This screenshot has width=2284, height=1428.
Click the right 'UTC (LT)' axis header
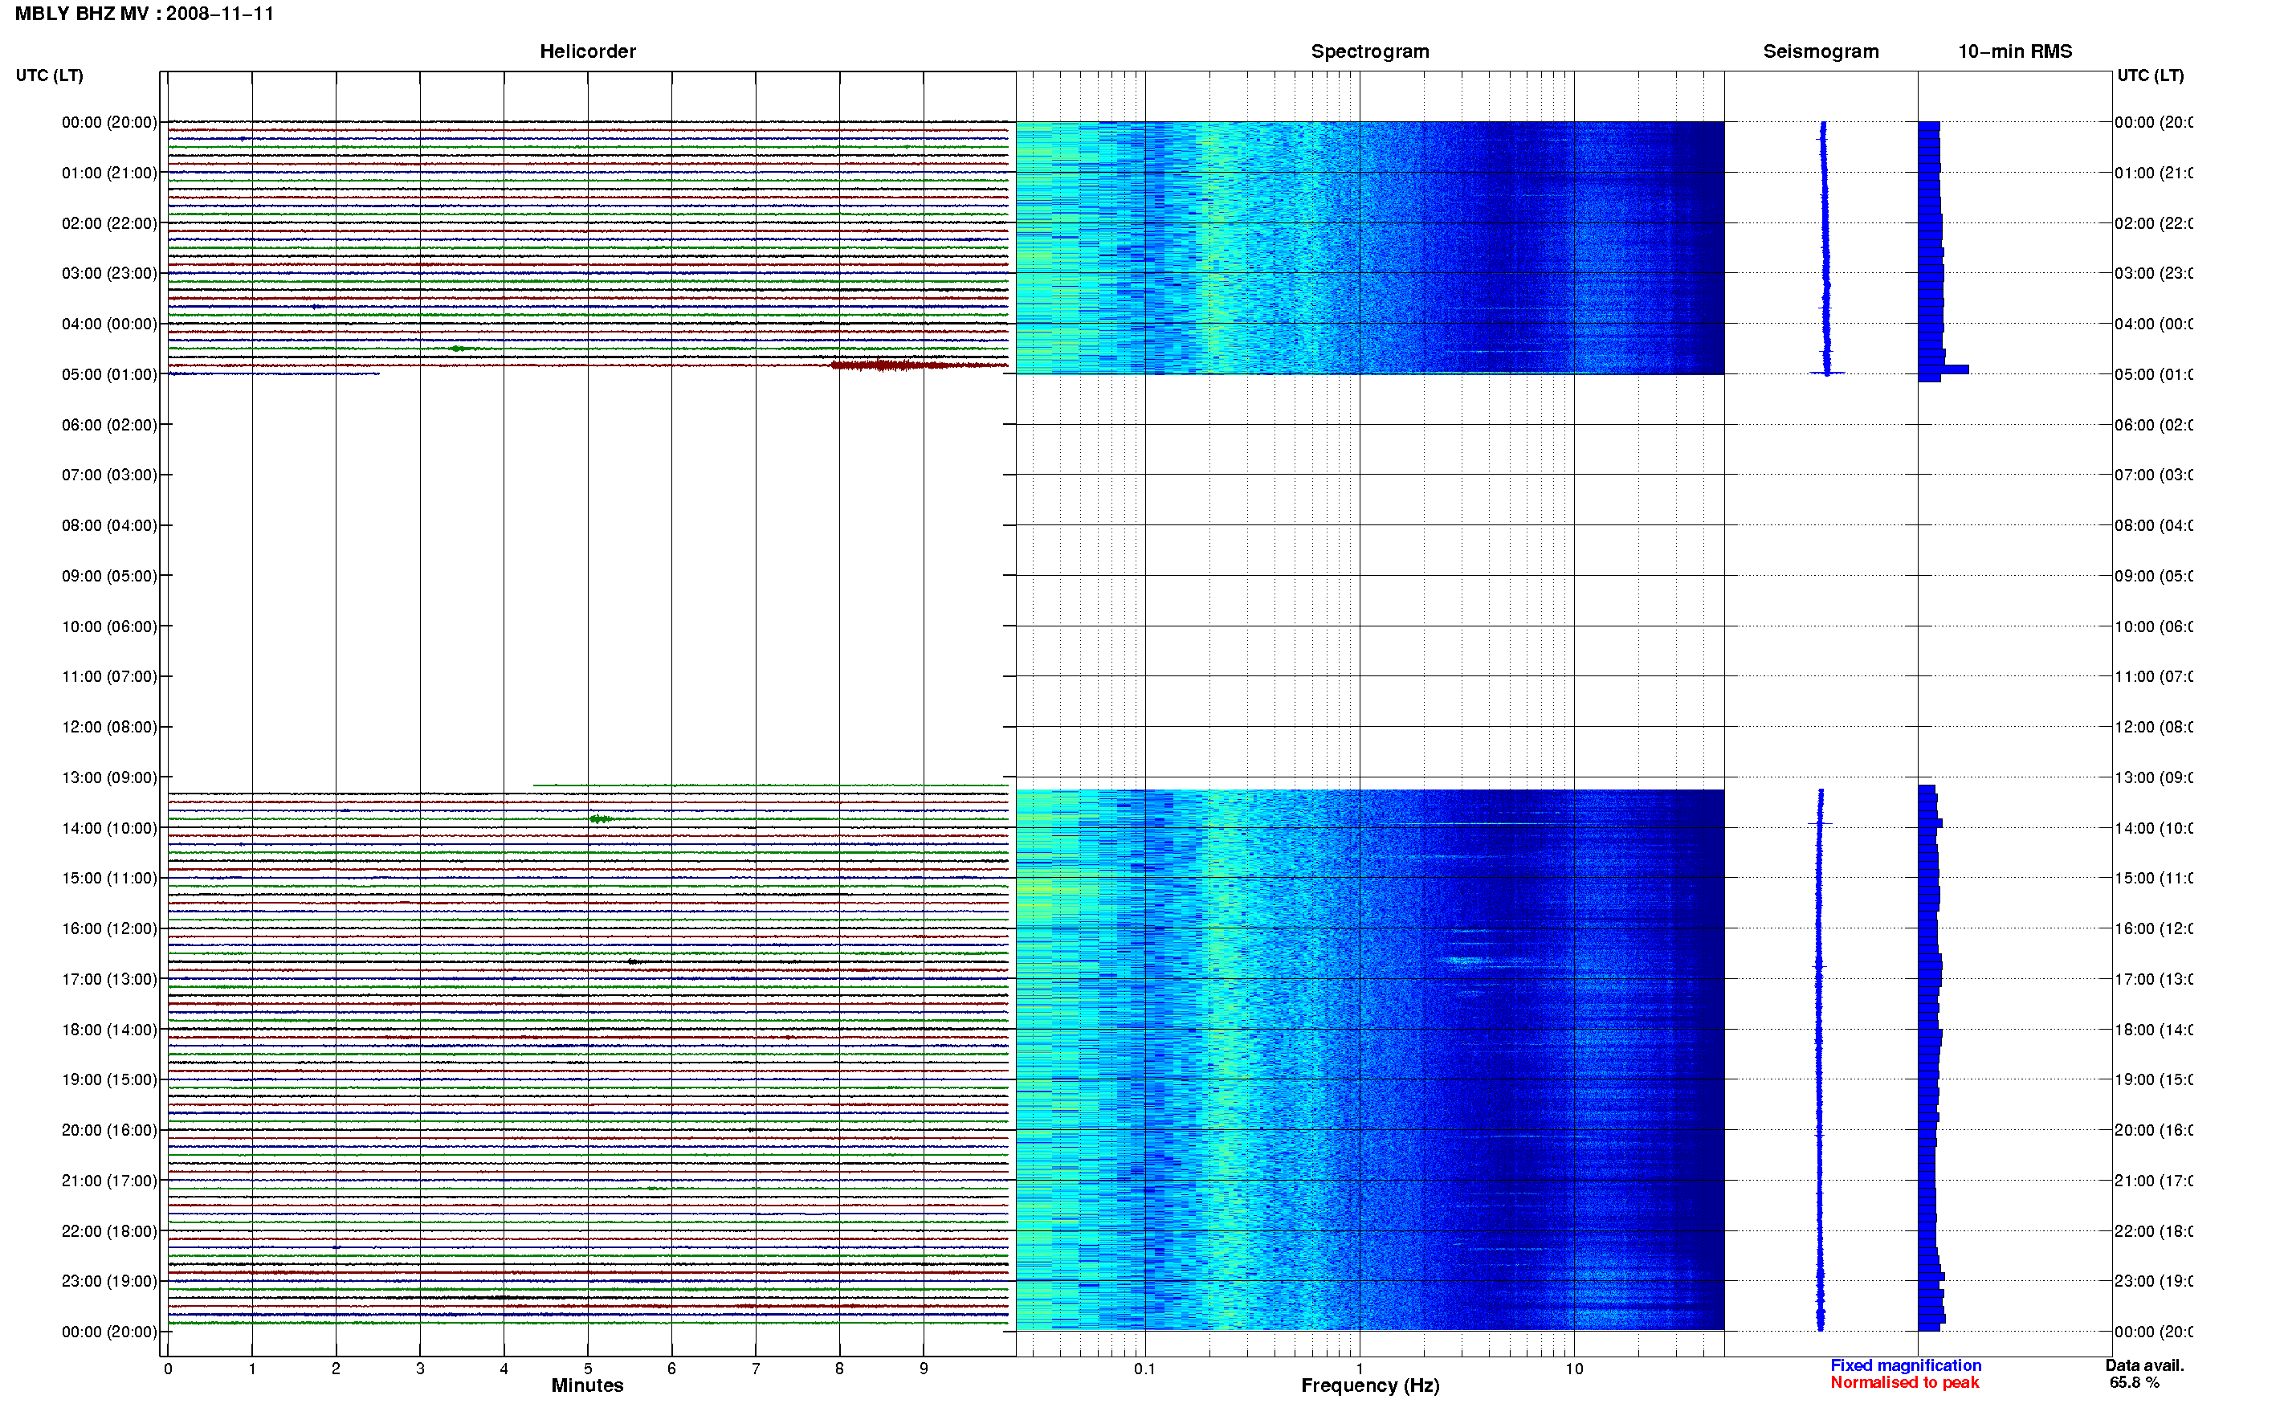(2150, 75)
